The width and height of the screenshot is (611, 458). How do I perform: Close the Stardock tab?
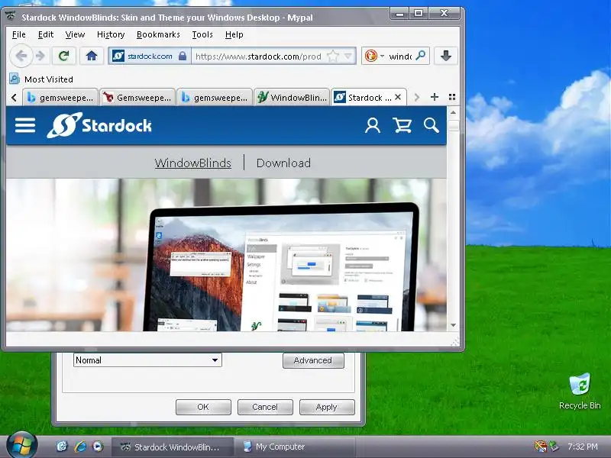click(398, 97)
